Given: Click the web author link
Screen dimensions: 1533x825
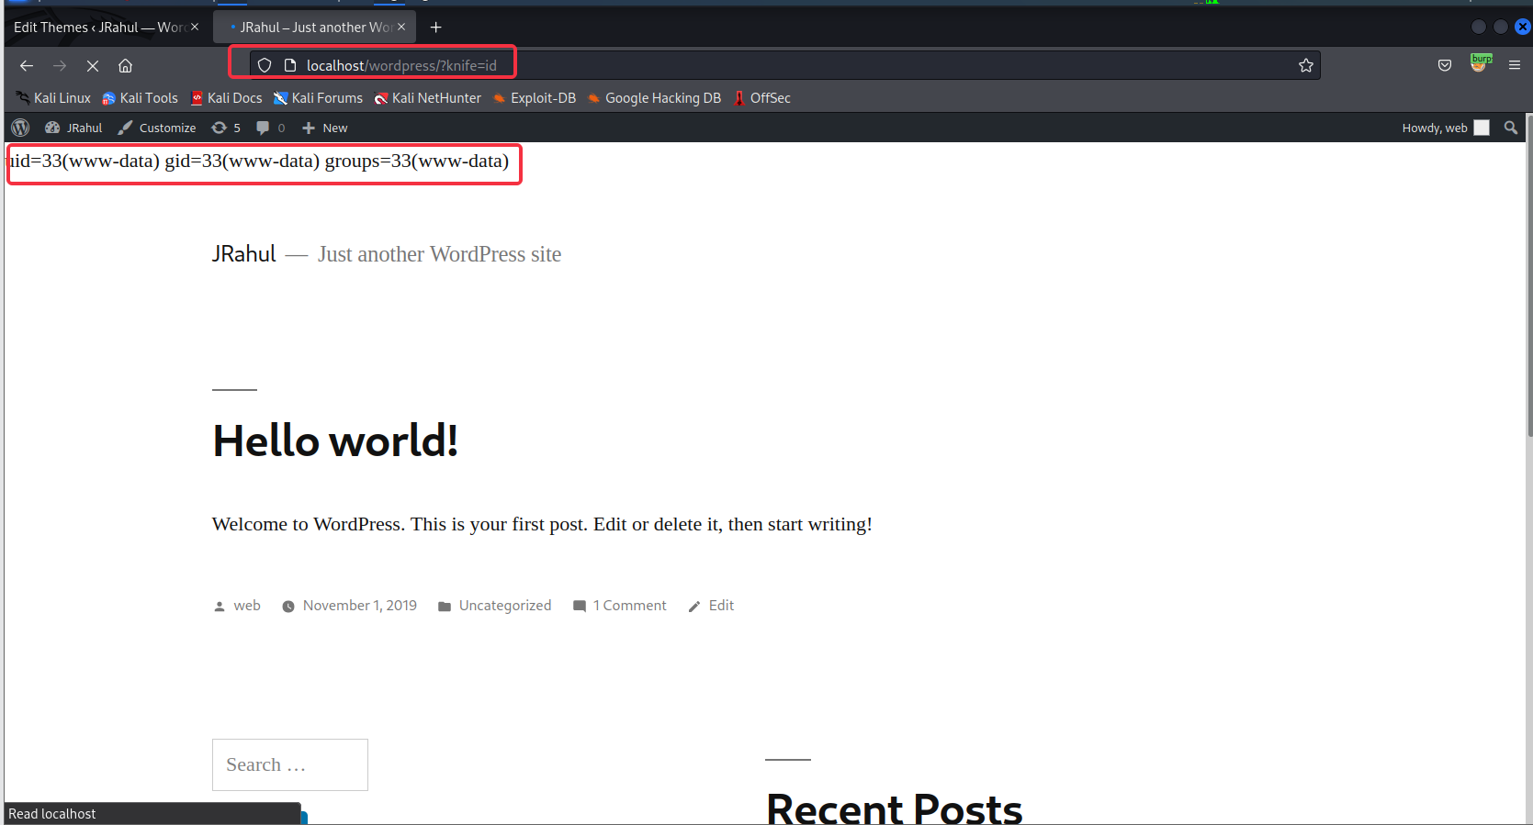Looking at the screenshot, I should [x=247, y=606].
